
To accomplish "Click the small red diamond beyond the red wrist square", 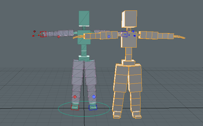I will click(x=34, y=31).
